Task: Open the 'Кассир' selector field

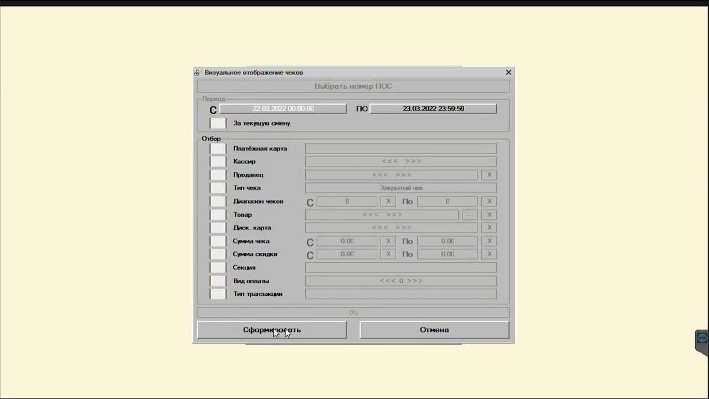Action: pos(401,161)
